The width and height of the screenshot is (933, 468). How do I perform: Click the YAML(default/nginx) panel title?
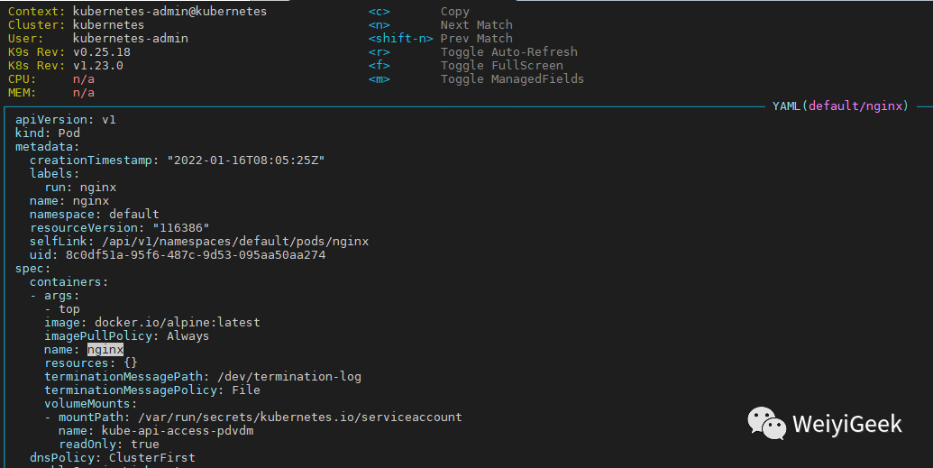[840, 106]
